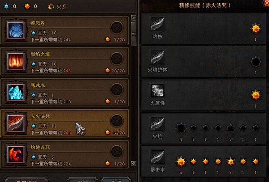
Task: Select the 灼伤 blade refinement icon
Action: [x=157, y=24]
